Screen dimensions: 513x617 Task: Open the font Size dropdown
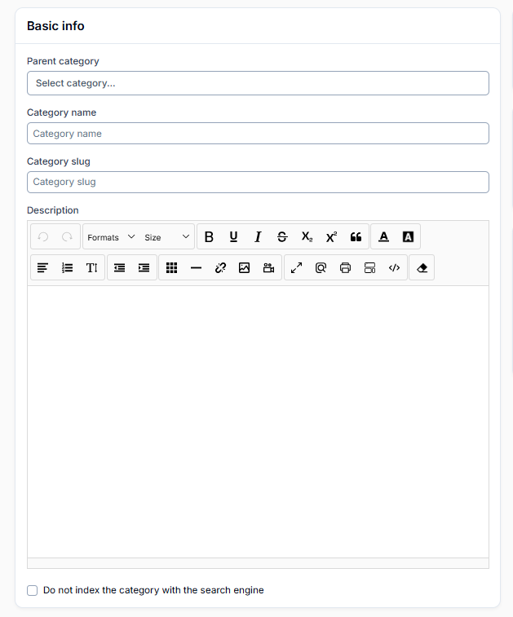tap(166, 237)
